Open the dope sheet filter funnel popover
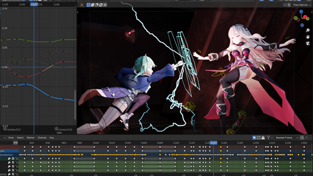Viewport: 313px width, 176px height. (270, 138)
